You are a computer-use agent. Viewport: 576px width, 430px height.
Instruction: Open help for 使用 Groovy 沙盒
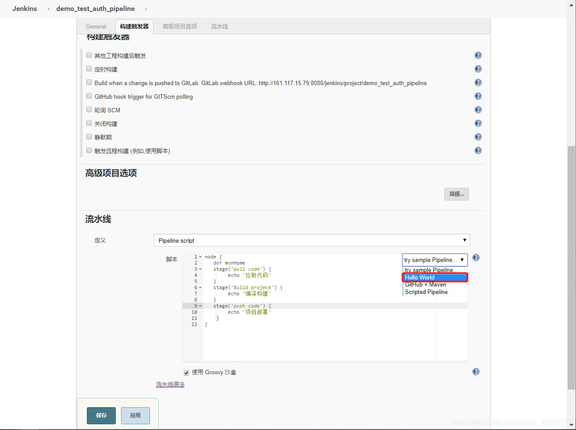pyautogui.click(x=476, y=372)
